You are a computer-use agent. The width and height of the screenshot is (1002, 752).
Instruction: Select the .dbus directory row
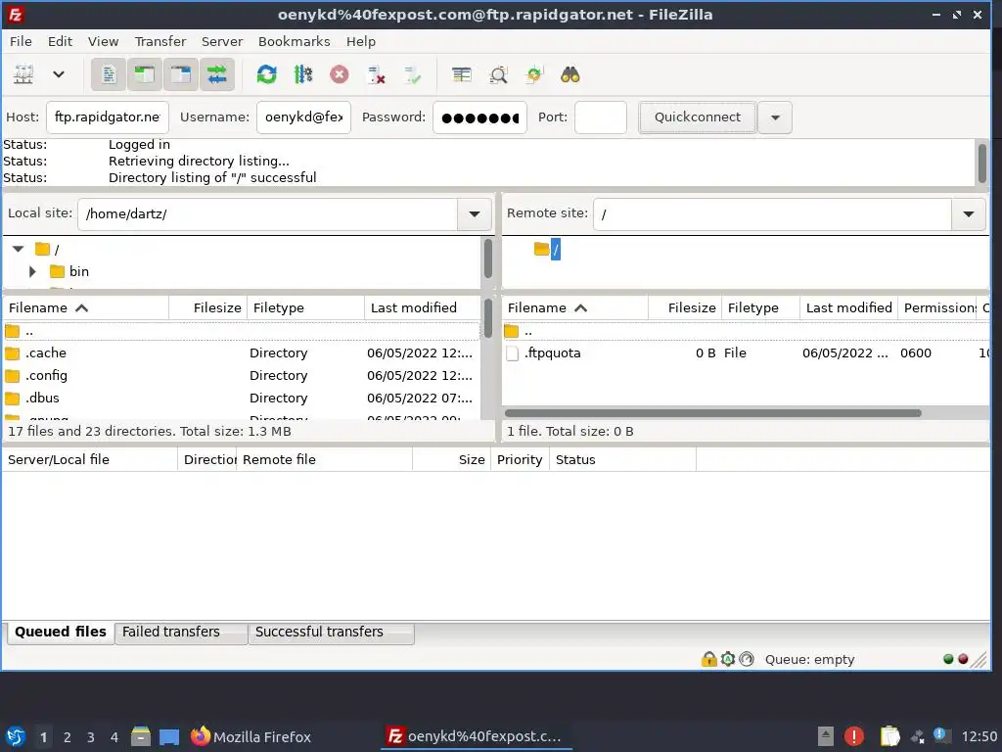click(241, 398)
